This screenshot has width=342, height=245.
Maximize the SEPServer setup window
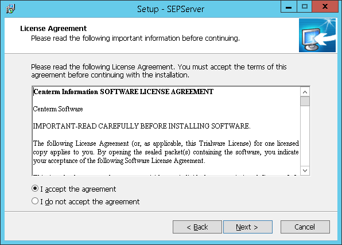[x=305, y=6]
